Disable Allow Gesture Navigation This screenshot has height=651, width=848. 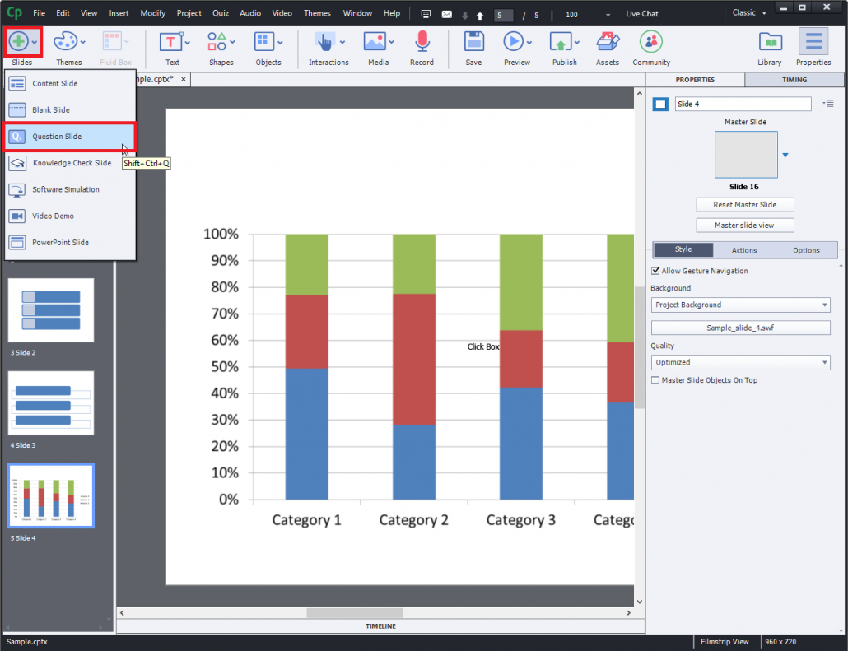(655, 270)
